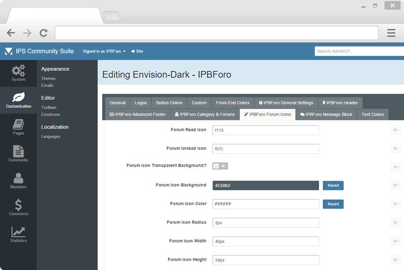Open the IPBForo Header tab

[x=340, y=103]
